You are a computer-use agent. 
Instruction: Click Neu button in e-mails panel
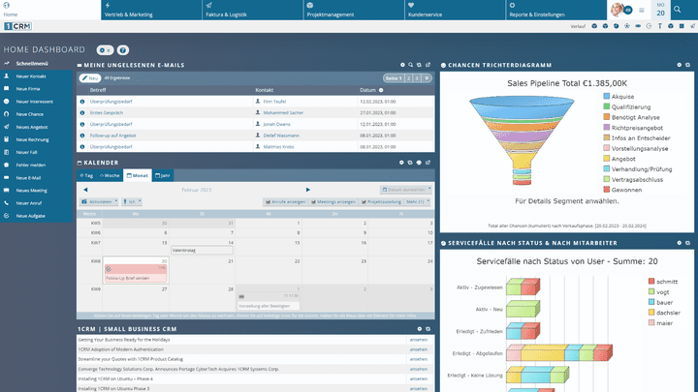90,77
